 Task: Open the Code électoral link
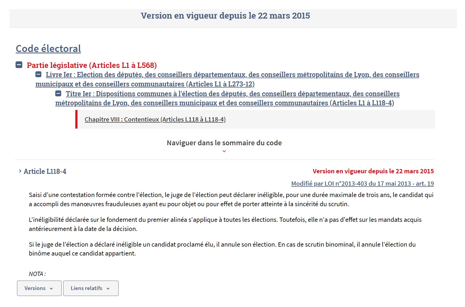tap(48, 49)
